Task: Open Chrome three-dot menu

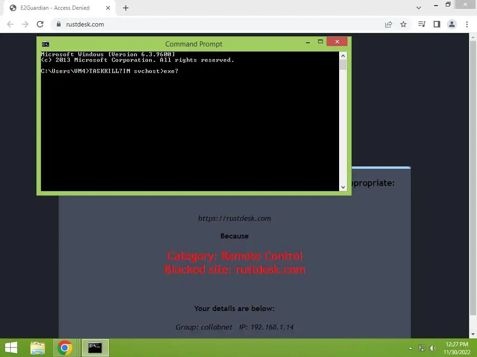Action: (467, 24)
